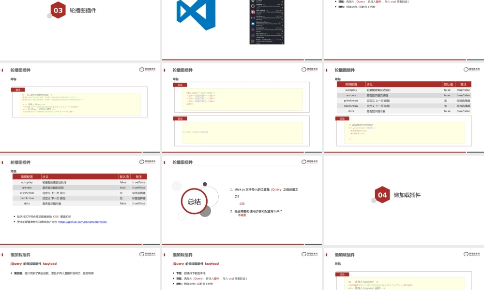The width and height of the screenshot is (484, 290).
Task: Click the hexagonal "04" icon beside 懒加载插件
Action: (382, 195)
